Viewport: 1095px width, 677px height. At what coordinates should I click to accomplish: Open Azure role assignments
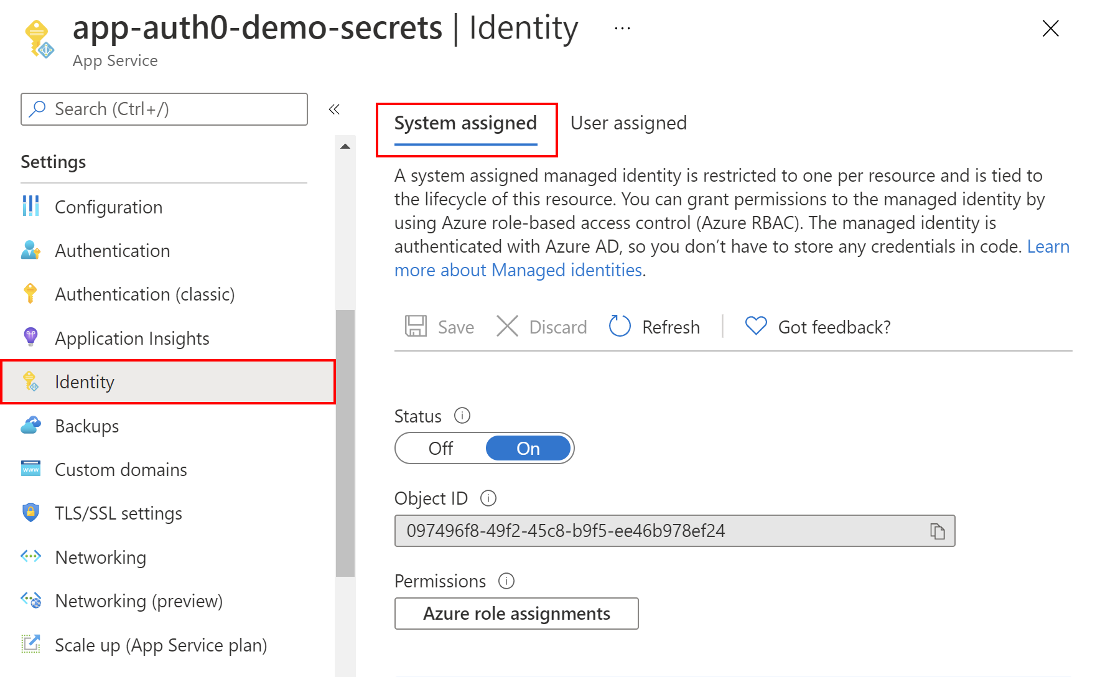coord(516,614)
